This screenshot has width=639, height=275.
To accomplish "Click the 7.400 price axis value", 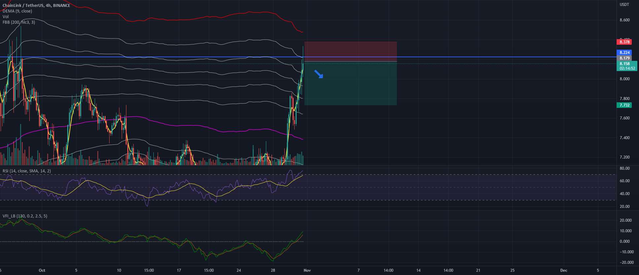I will coord(625,138).
